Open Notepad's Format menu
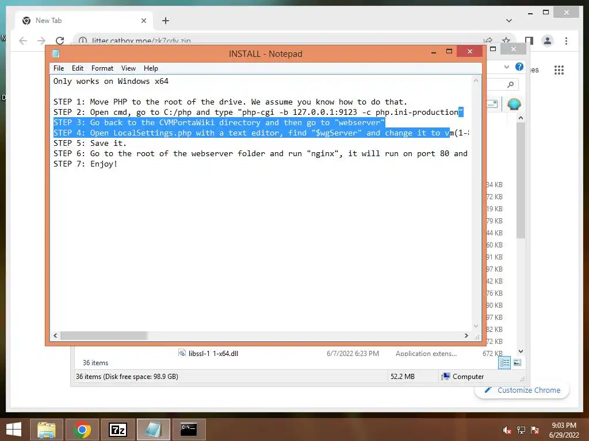589x441 pixels. click(102, 68)
